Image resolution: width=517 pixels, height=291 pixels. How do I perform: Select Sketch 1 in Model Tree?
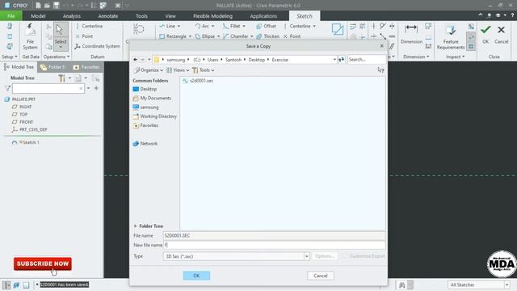[x=25, y=142]
